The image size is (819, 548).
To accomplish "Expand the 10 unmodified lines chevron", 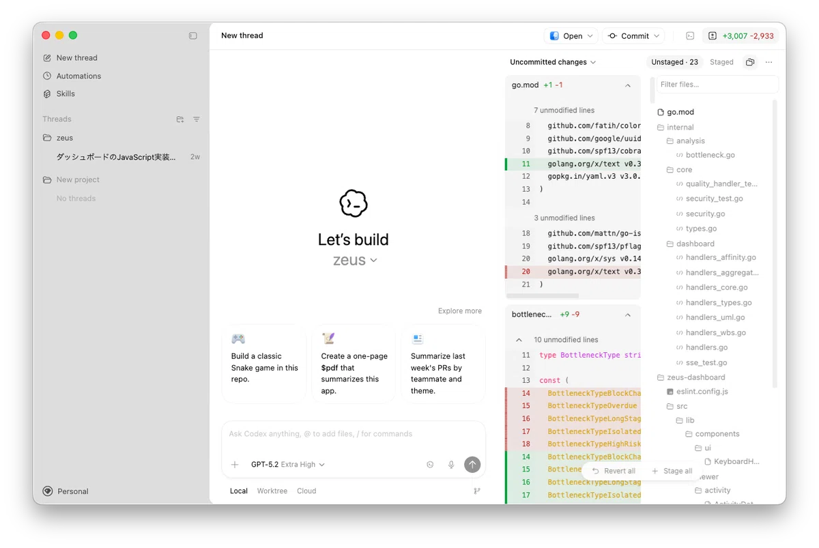I will tap(519, 340).
